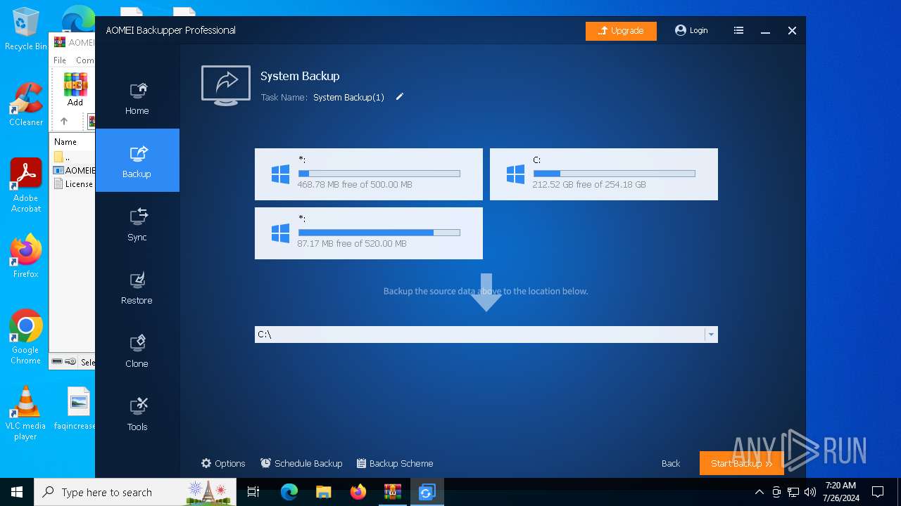
Task: Open the faqincrease desktop file
Action: (76, 408)
